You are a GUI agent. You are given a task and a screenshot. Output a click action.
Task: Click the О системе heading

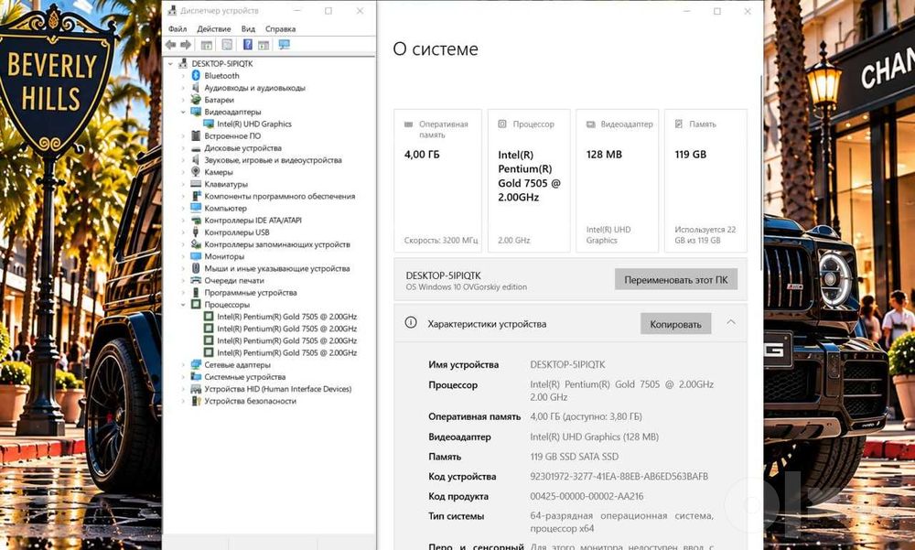436,49
